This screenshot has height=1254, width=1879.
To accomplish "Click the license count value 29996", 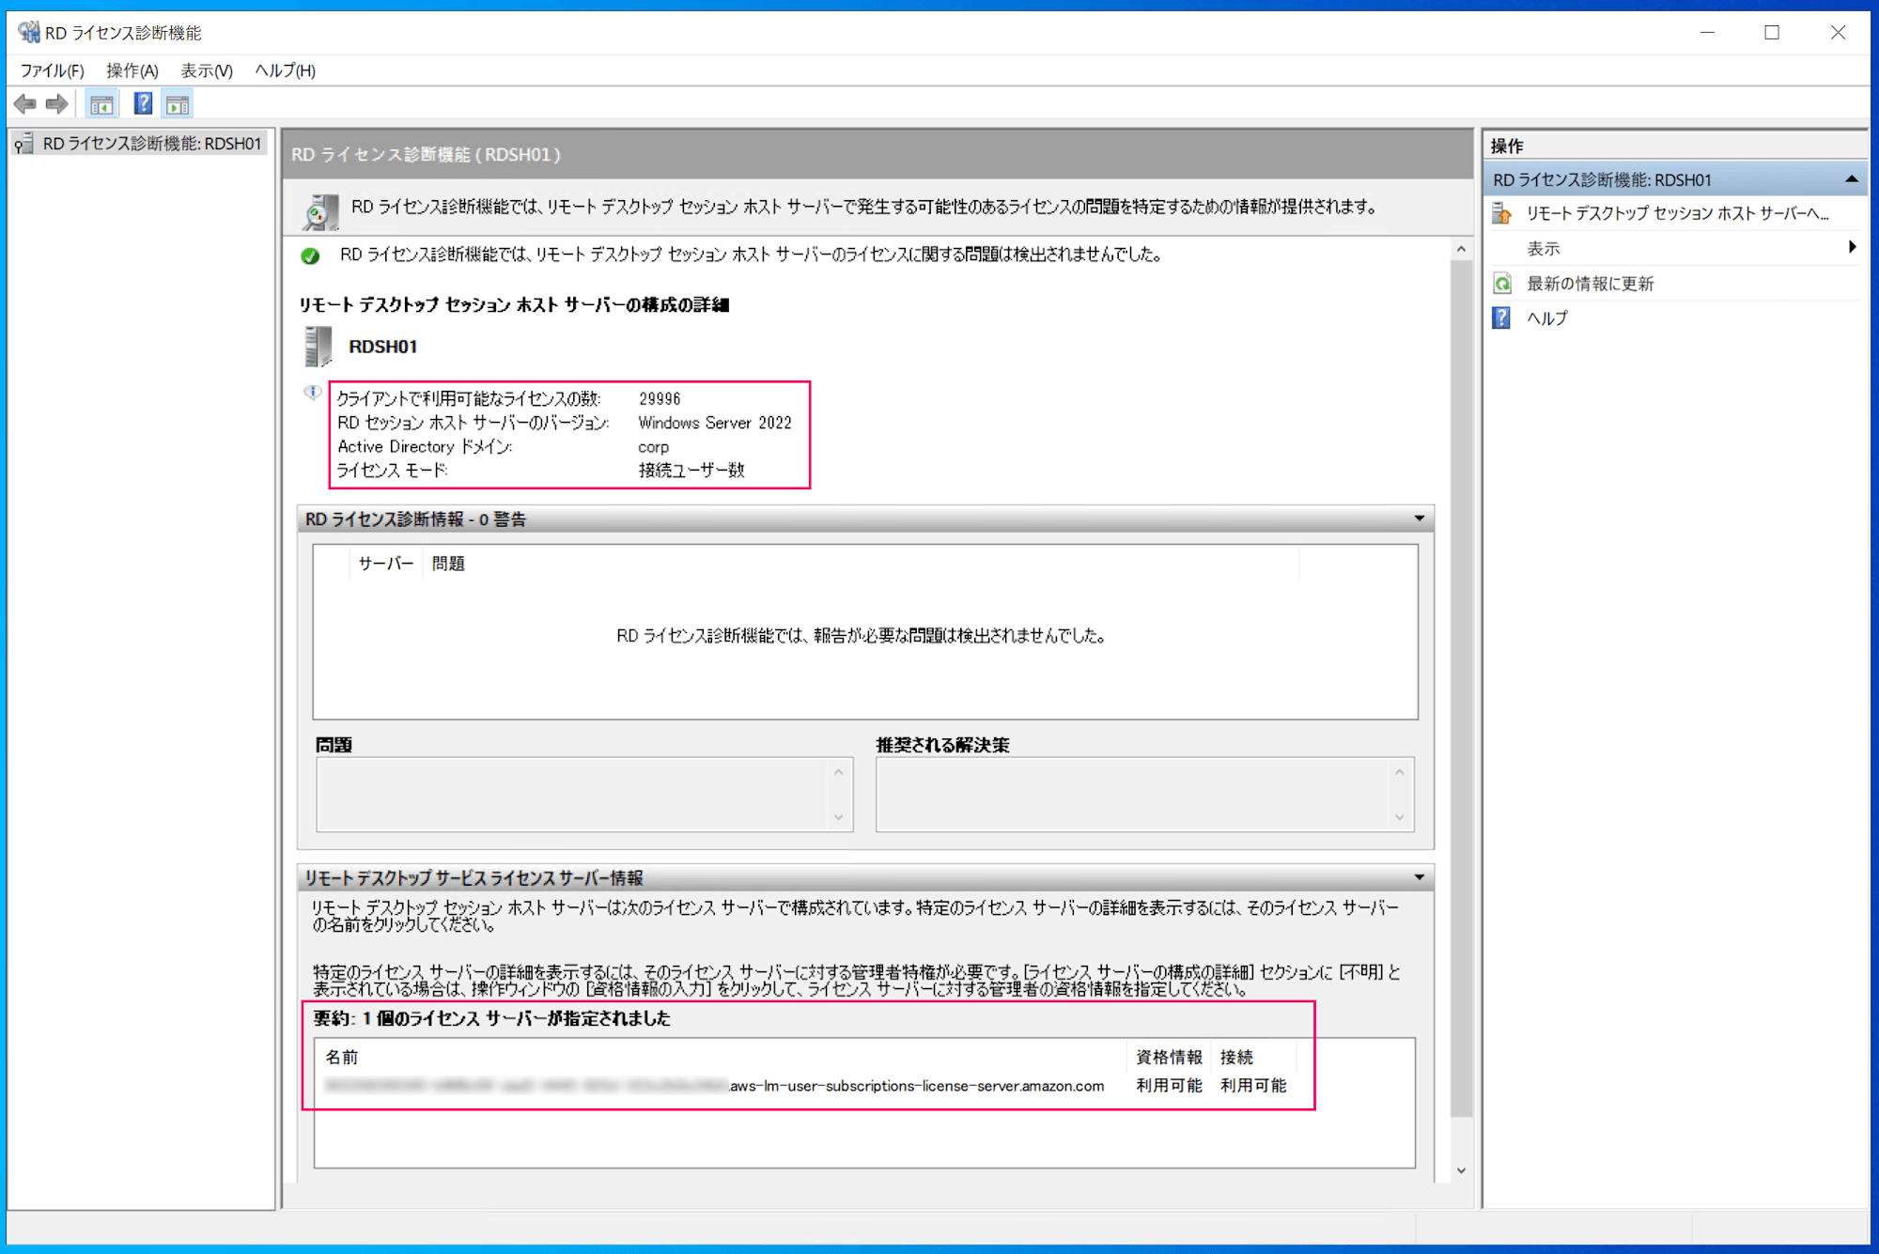I will tap(660, 399).
